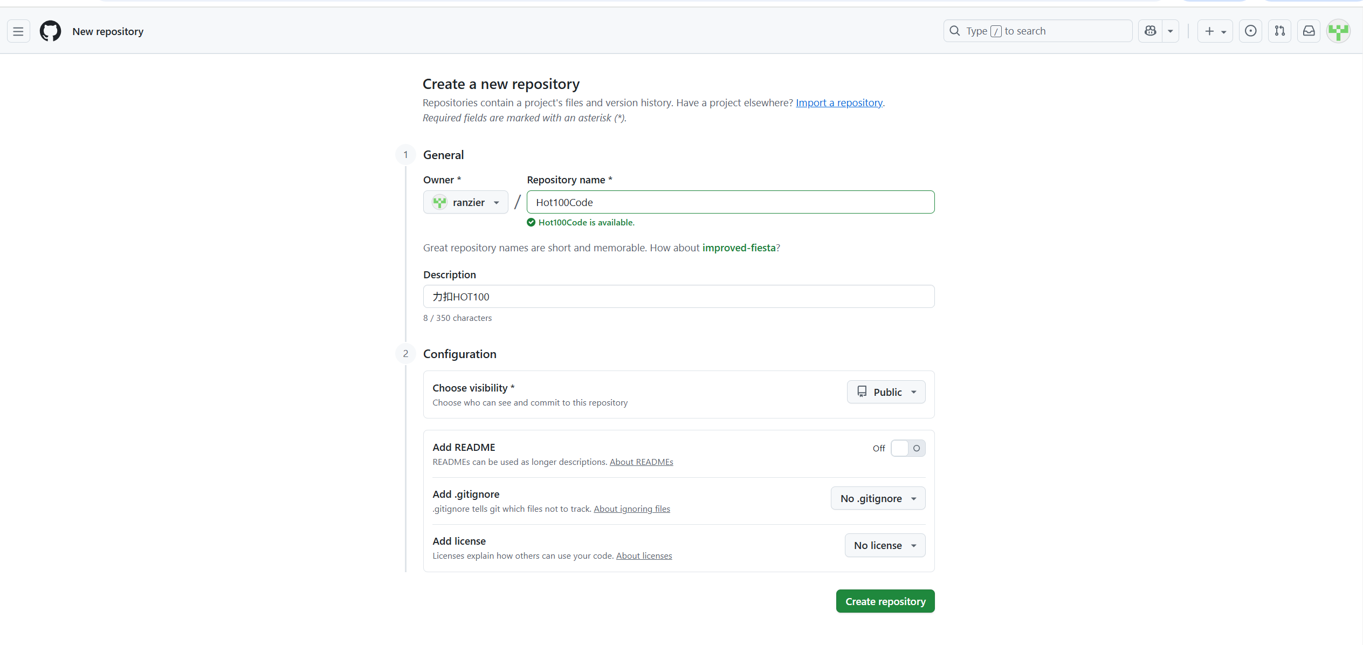Open Copilot chat icon in header
Viewport: 1363px width, 645px height.
point(1150,31)
